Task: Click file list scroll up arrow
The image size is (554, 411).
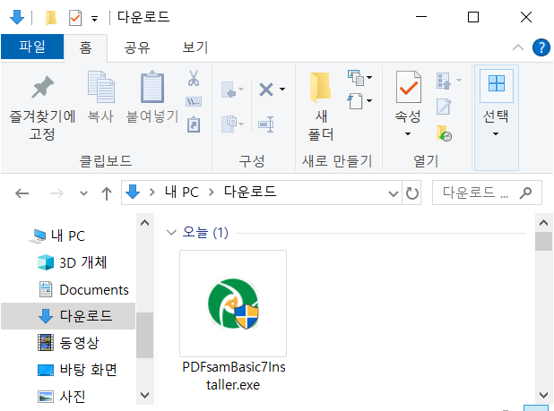Action: point(544,223)
